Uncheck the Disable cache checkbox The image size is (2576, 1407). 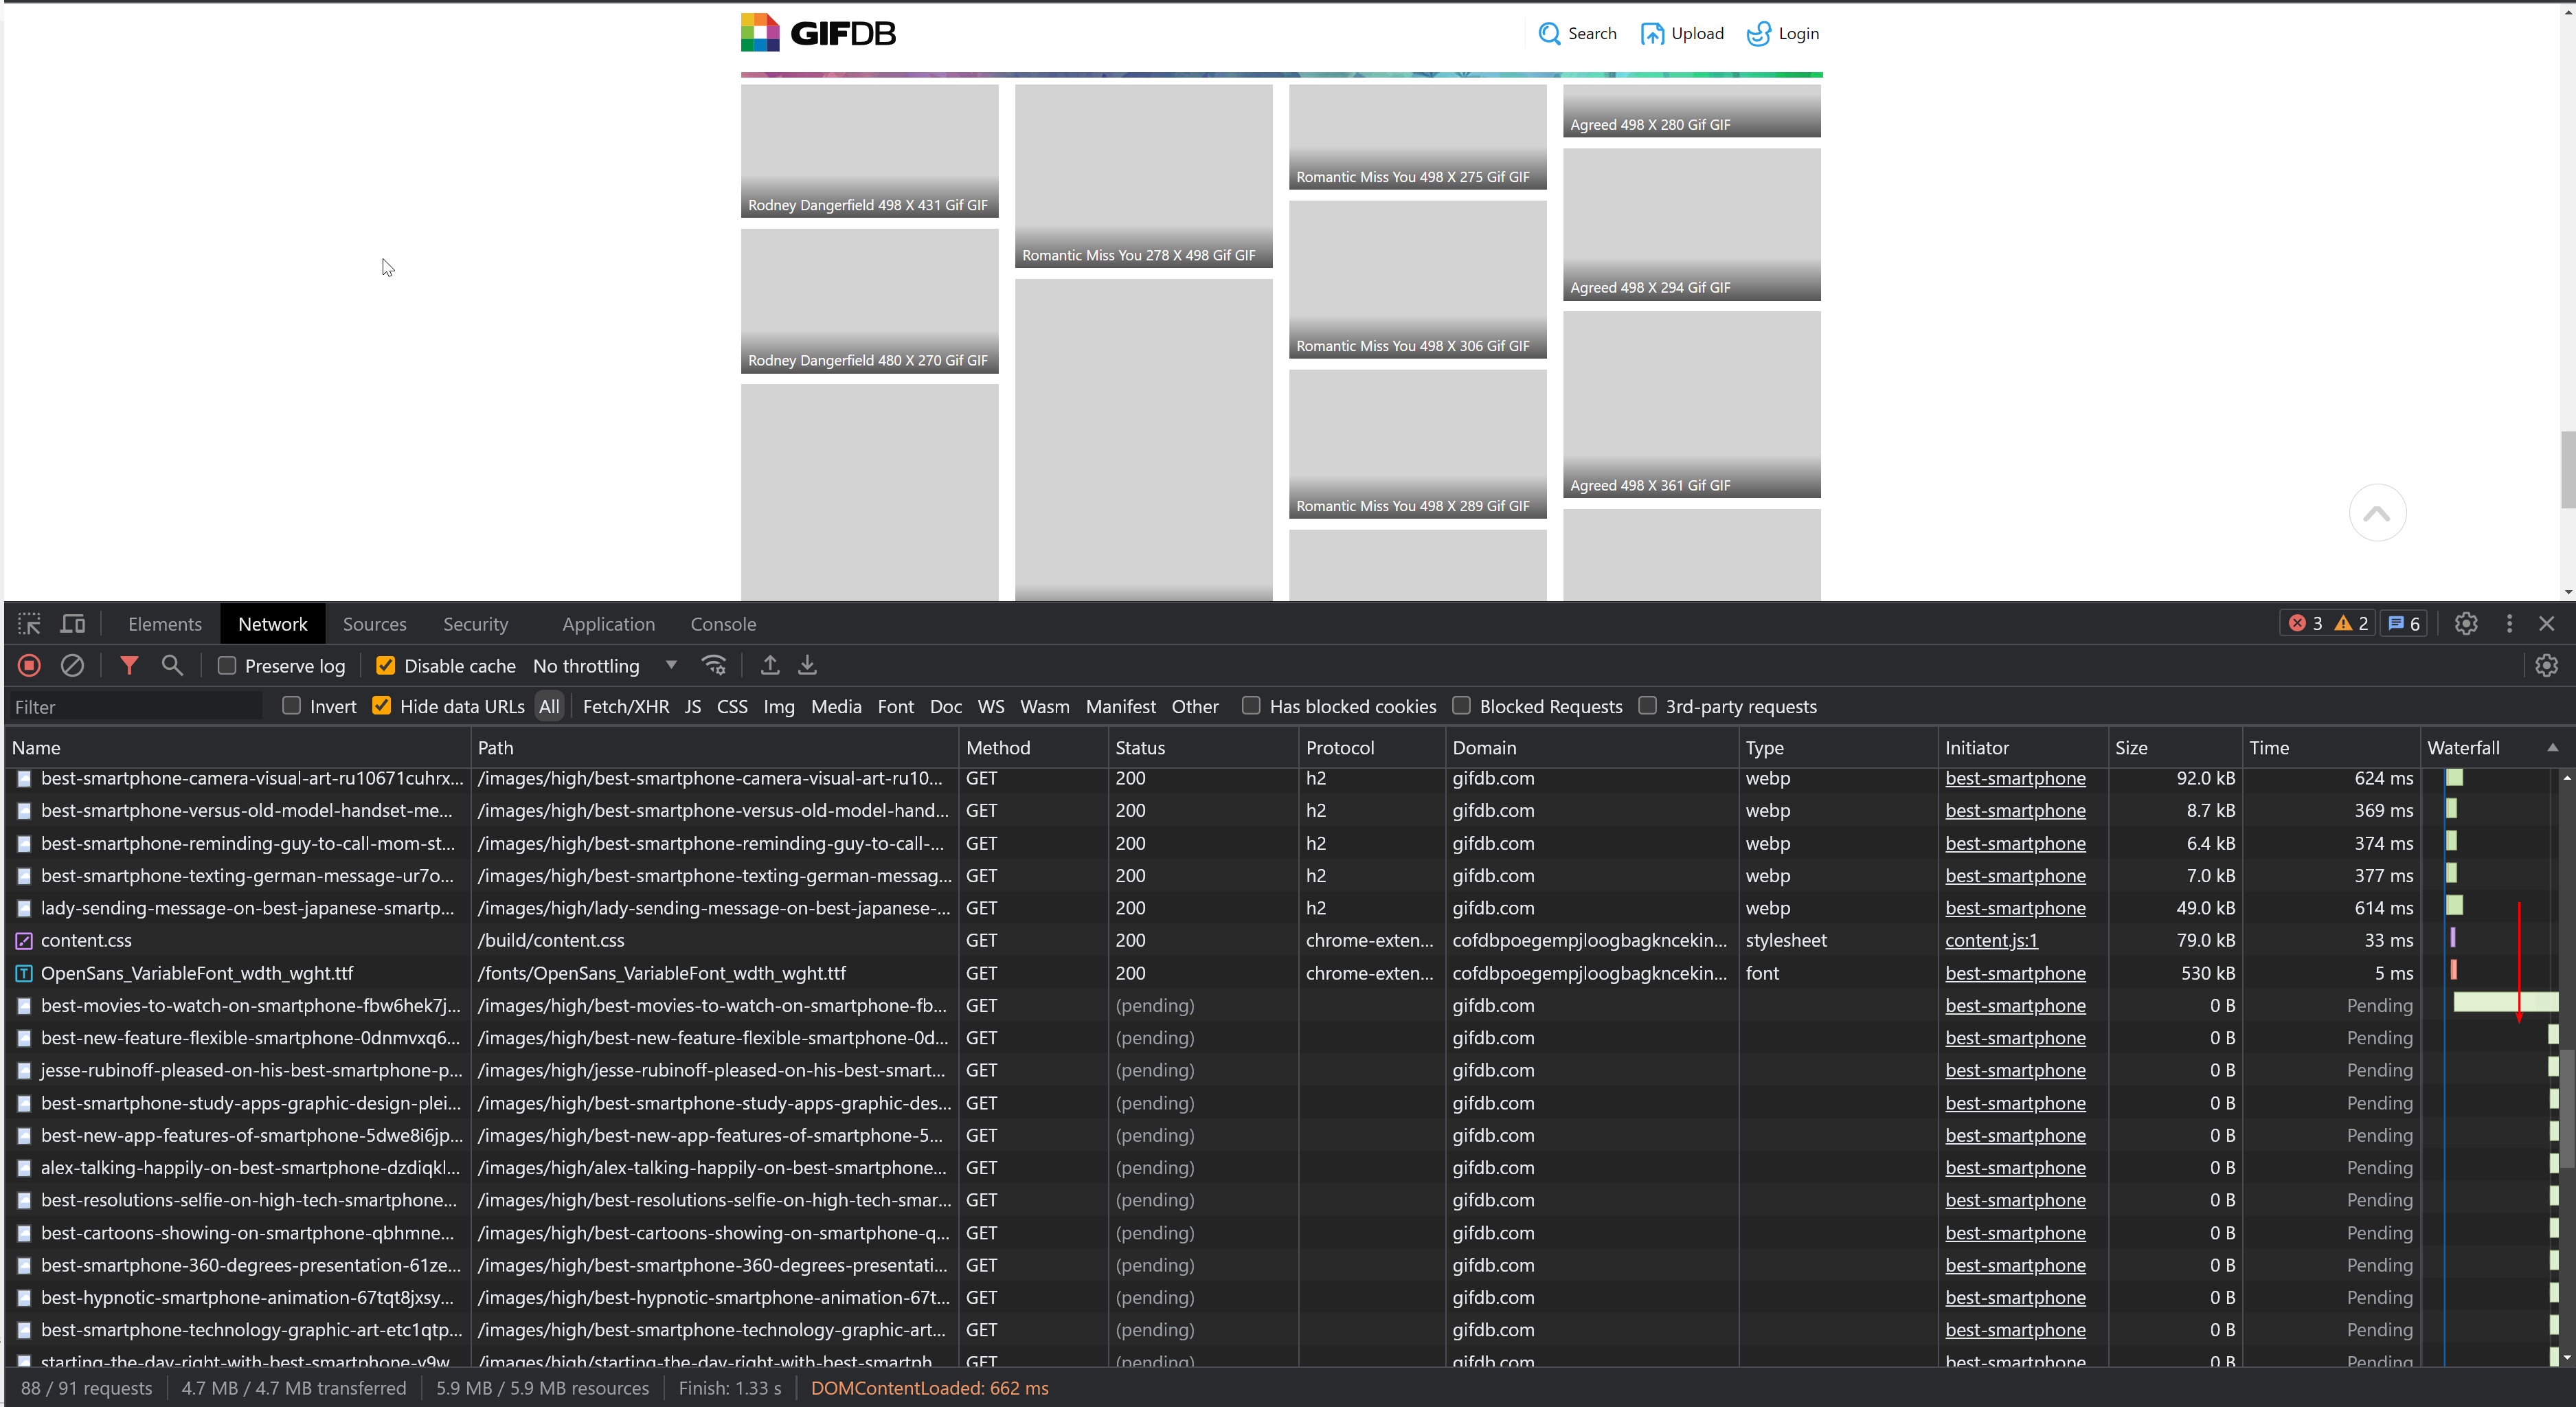[x=383, y=665]
